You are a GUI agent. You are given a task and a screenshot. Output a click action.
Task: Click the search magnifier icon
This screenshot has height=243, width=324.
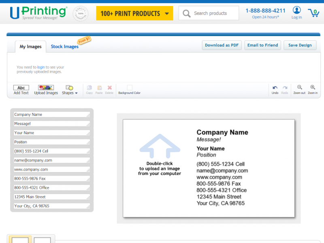point(186,13)
